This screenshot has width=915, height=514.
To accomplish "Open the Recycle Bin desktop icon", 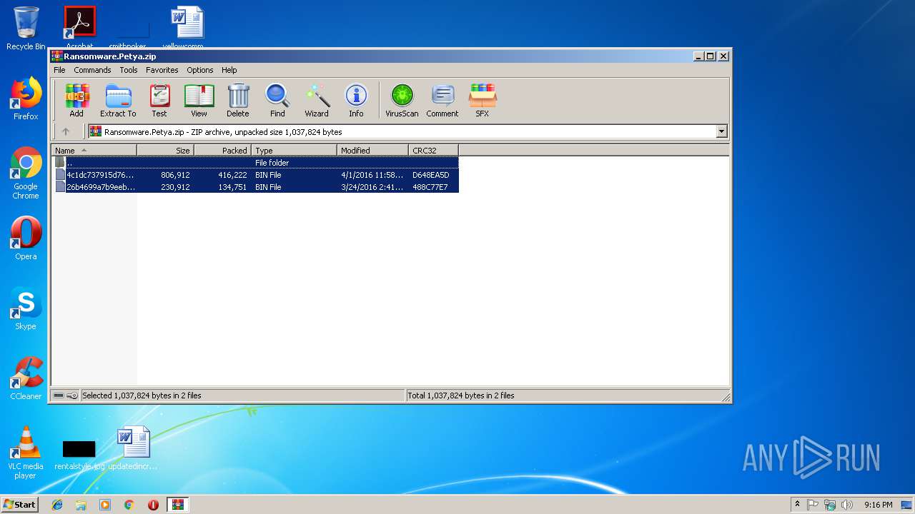I will pos(26,29).
